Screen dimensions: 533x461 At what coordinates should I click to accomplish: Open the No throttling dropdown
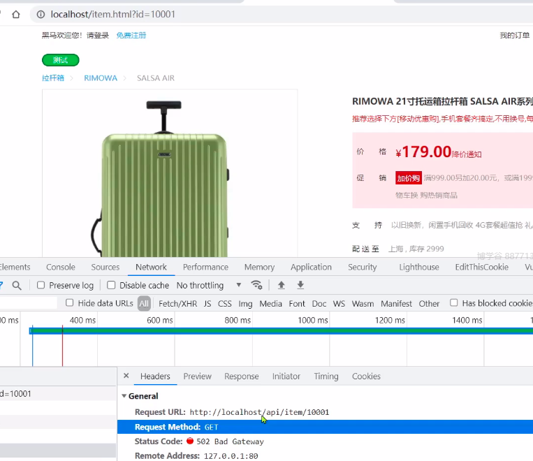click(209, 285)
